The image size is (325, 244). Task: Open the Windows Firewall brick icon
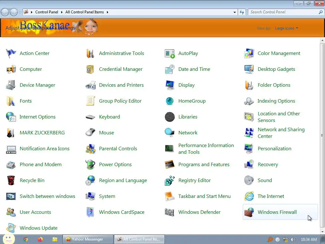click(x=249, y=212)
